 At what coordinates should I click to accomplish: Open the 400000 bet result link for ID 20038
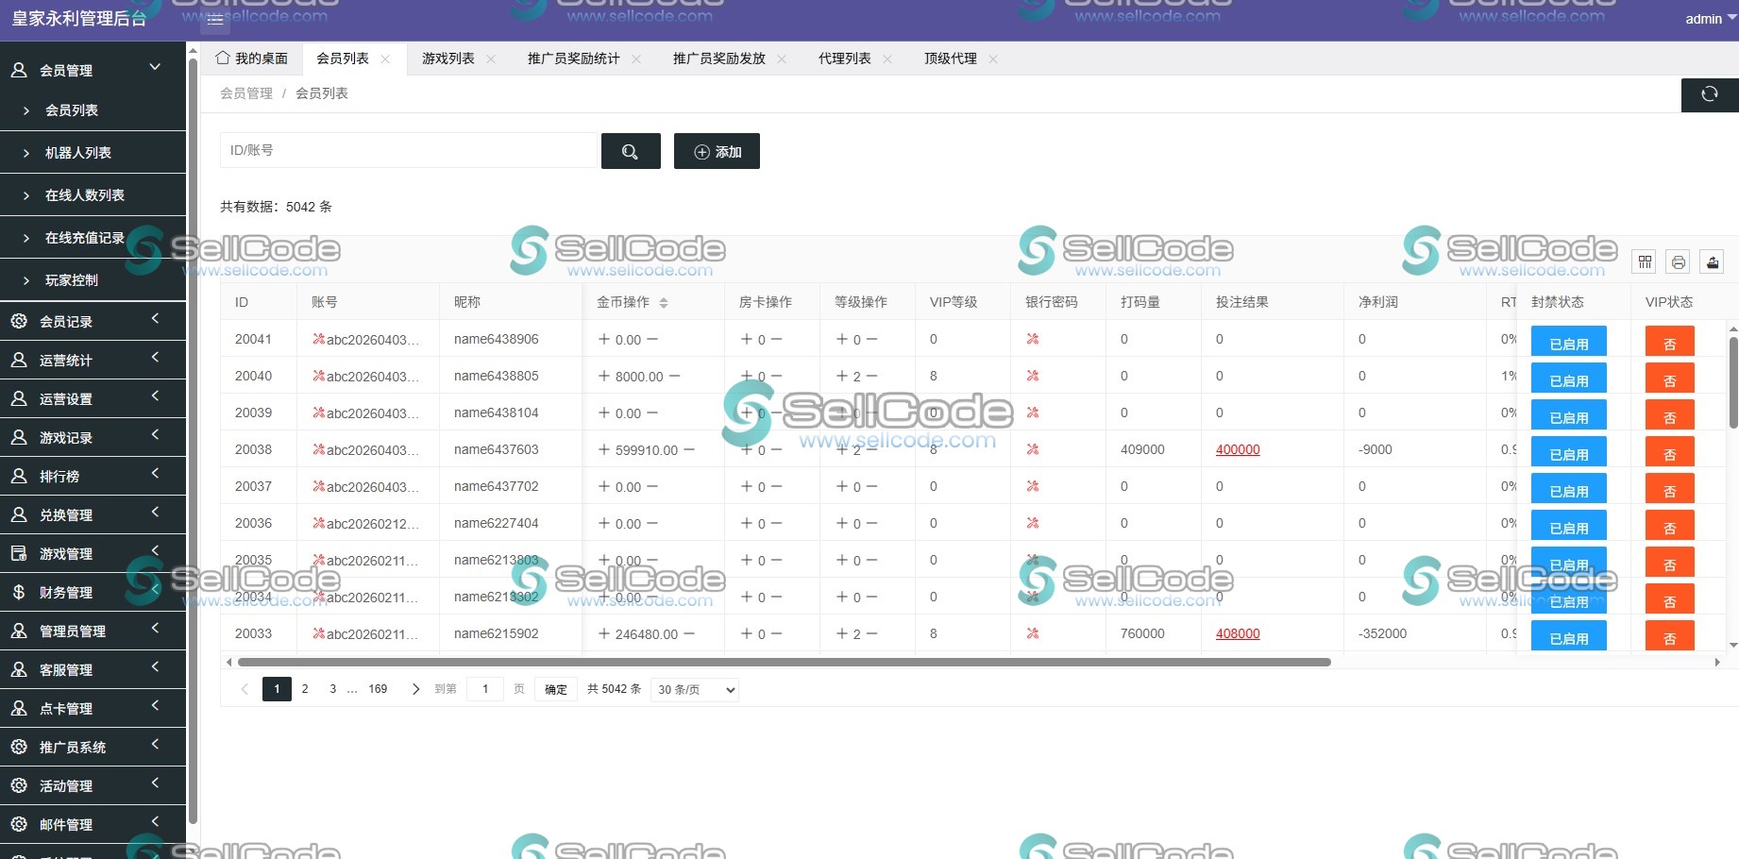tap(1237, 449)
